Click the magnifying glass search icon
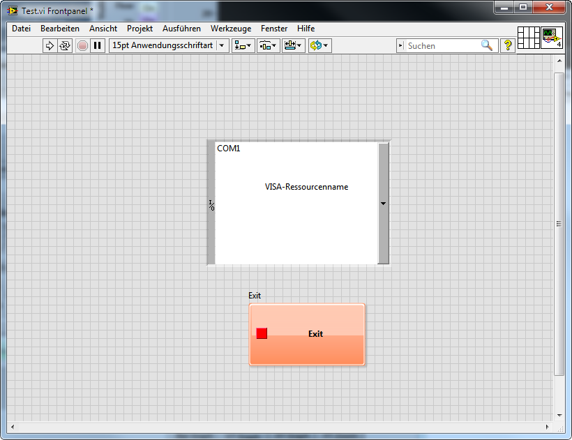Viewport: 572px width, 440px height. point(487,45)
